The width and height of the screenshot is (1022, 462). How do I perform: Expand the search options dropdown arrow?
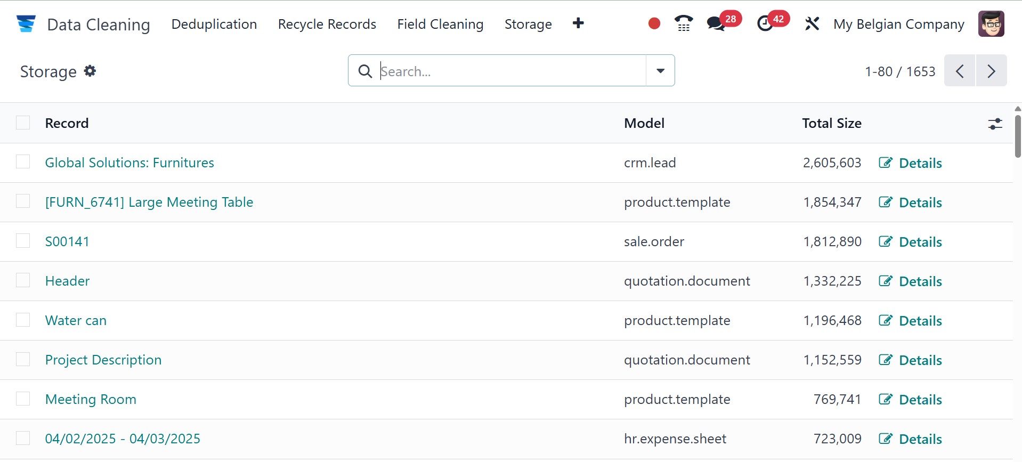(x=660, y=71)
